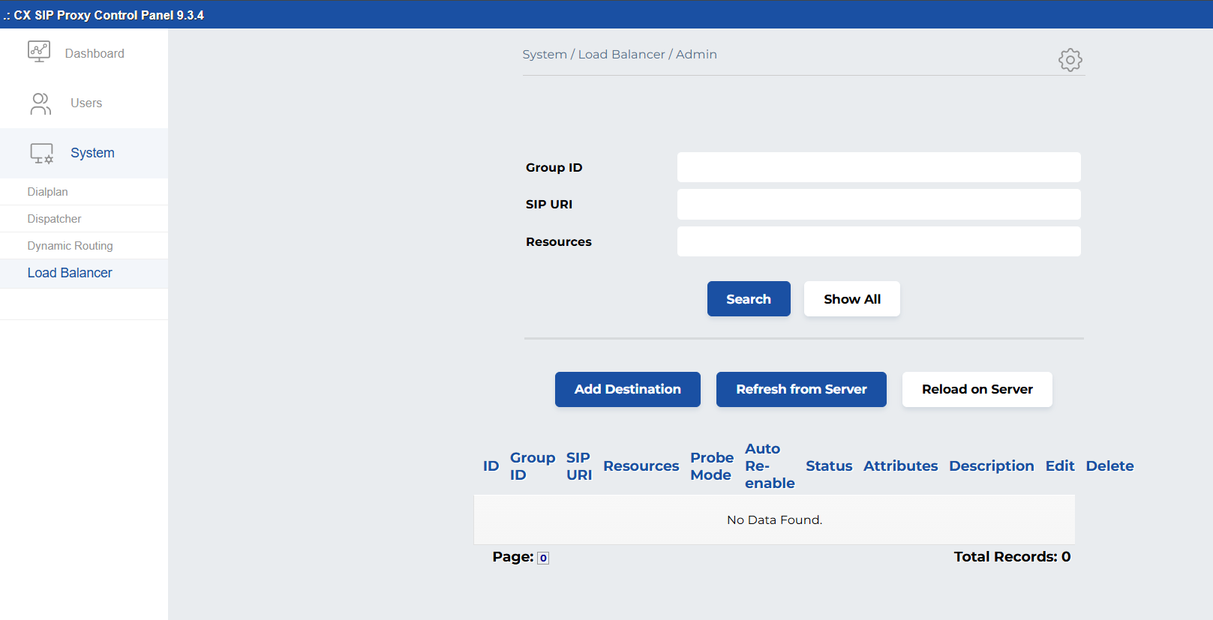Collapse the System menu section
The image size is (1213, 620).
coord(92,153)
